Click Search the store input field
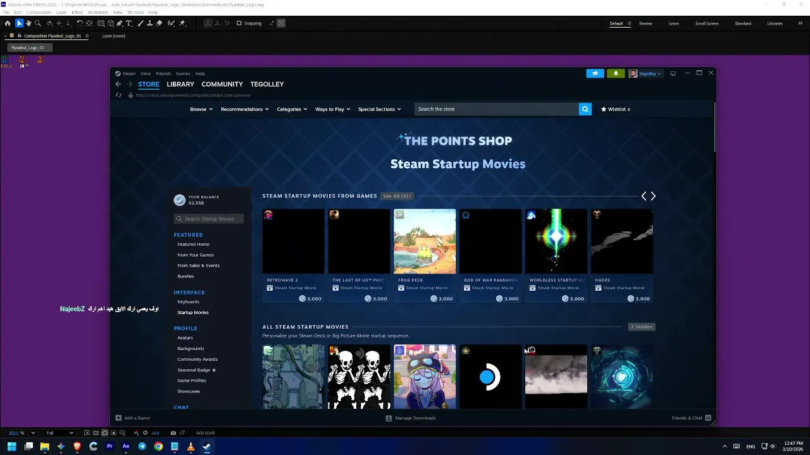The height and width of the screenshot is (455, 810). click(x=497, y=109)
